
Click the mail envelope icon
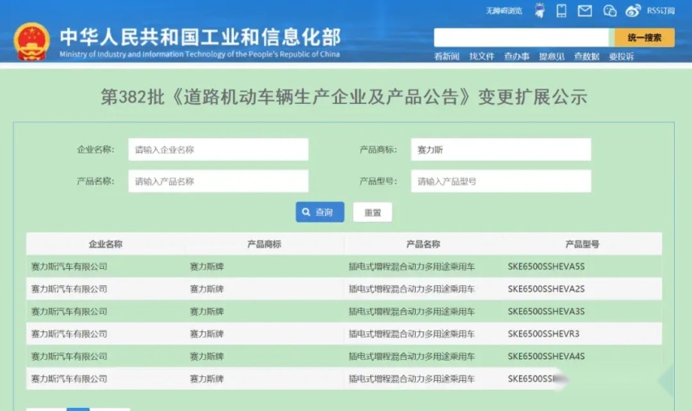[x=585, y=11]
